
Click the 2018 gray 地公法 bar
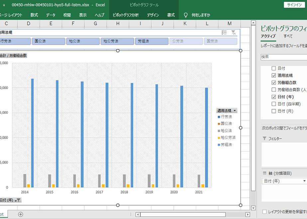coord(124,181)
